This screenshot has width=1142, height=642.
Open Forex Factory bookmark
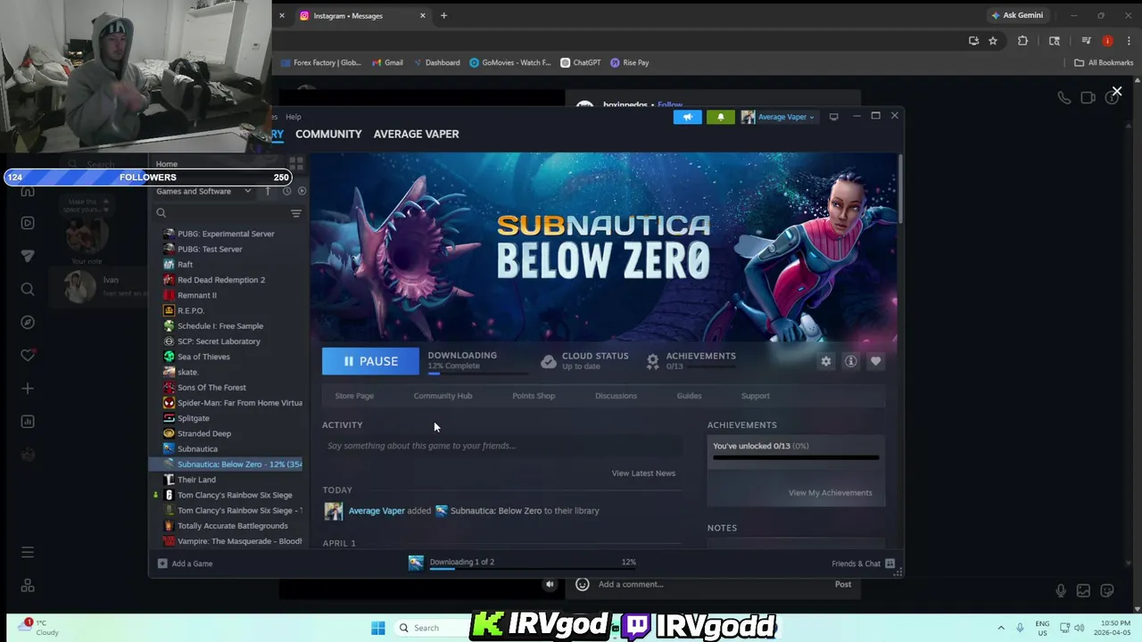point(320,62)
